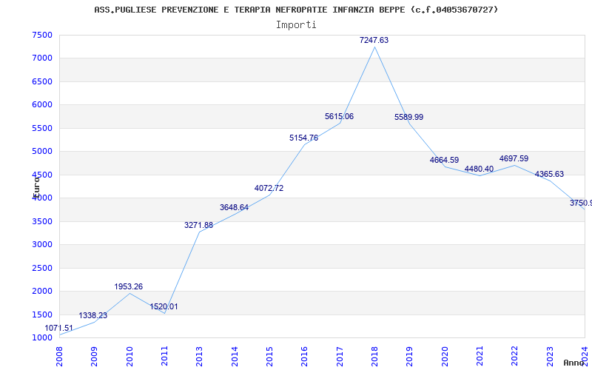Select the x-axis year 2023
This screenshot has height=370, width=592.
point(550,357)
